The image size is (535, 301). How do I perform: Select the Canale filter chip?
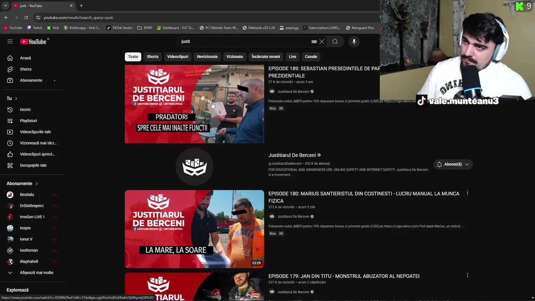tap(311, 56)
